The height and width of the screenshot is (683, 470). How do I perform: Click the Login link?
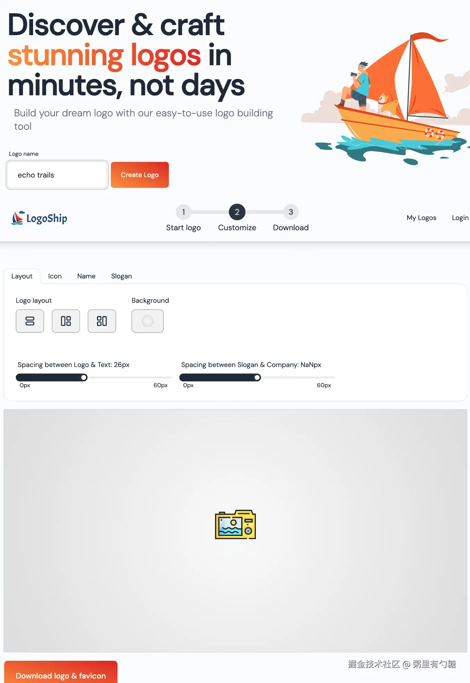(x=460, y=218)
